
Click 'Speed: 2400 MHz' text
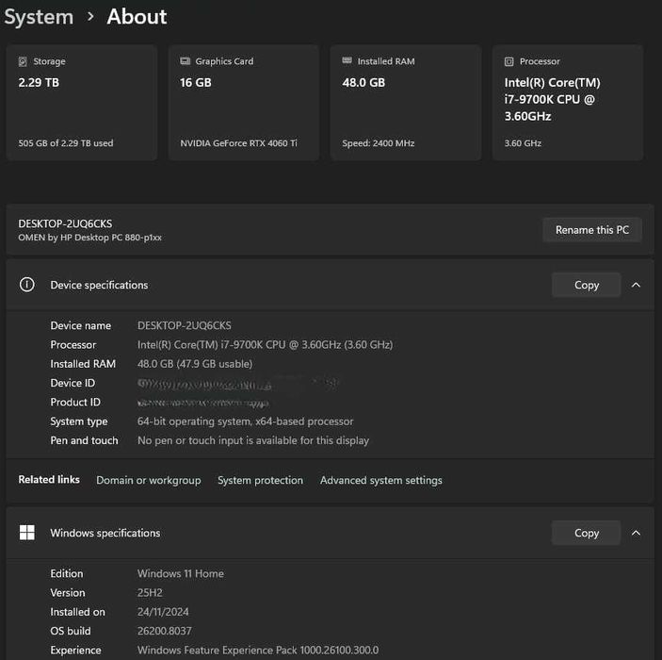379,143
